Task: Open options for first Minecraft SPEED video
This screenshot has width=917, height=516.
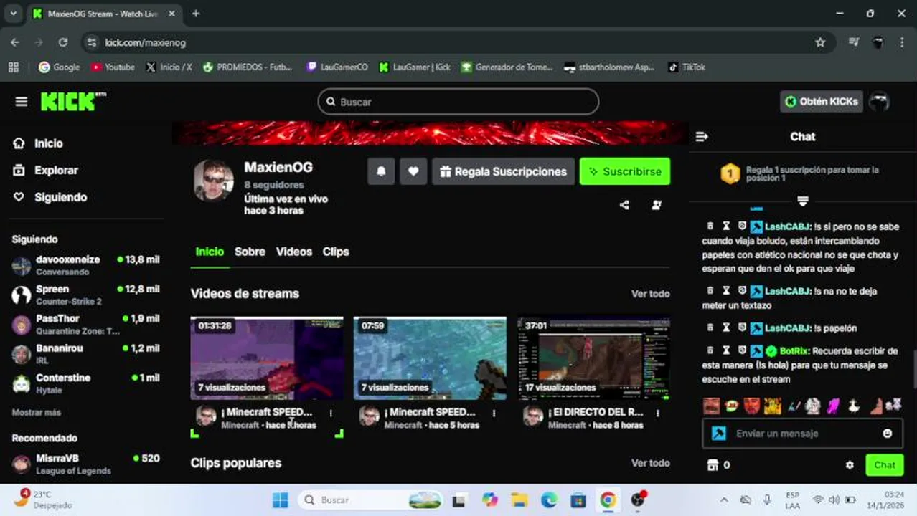Action: [x=331, y=413]
